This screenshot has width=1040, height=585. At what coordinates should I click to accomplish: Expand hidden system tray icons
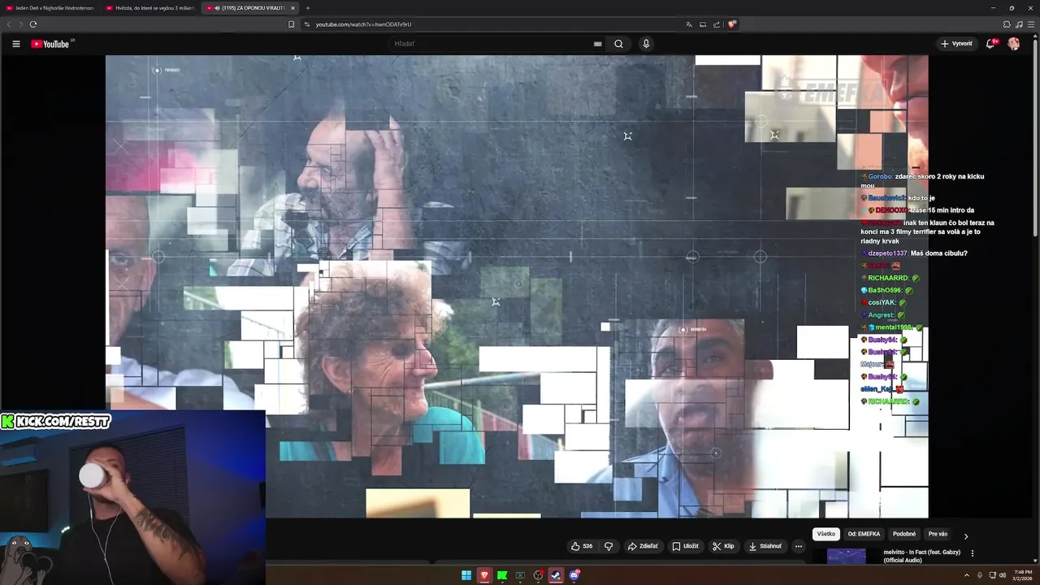(967, 575)
